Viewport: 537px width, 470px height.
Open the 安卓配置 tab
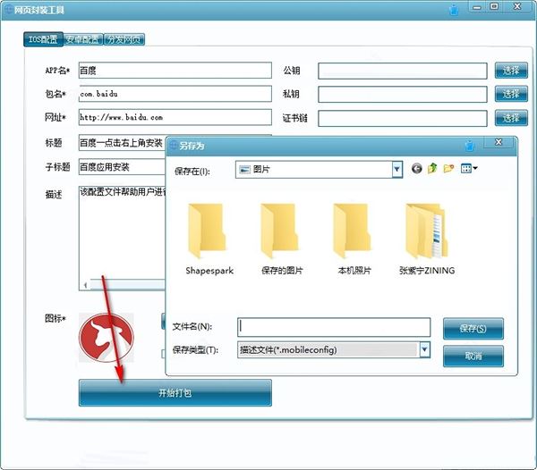tap(83, 39)
